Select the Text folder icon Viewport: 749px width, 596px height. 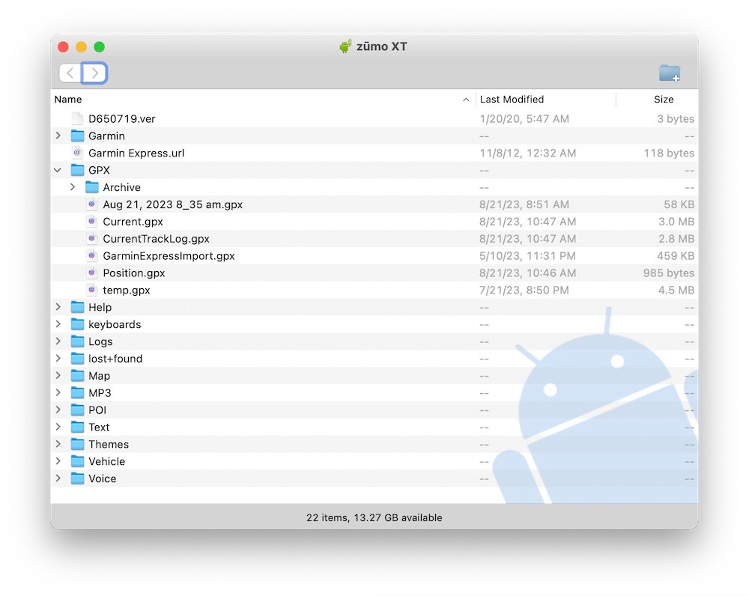click(x=77, y=427)
